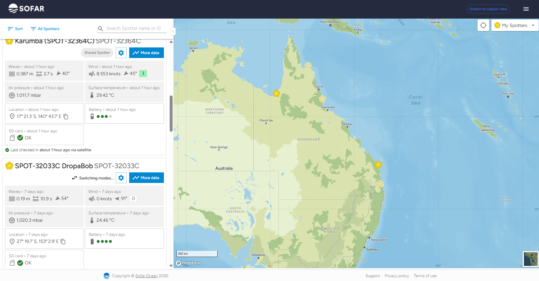Click DropaBob surface temperature 24.46 °C

[105, 220]
